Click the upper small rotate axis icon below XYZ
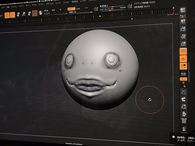Viewport: 195px width, 146px height. click(184, 82)
